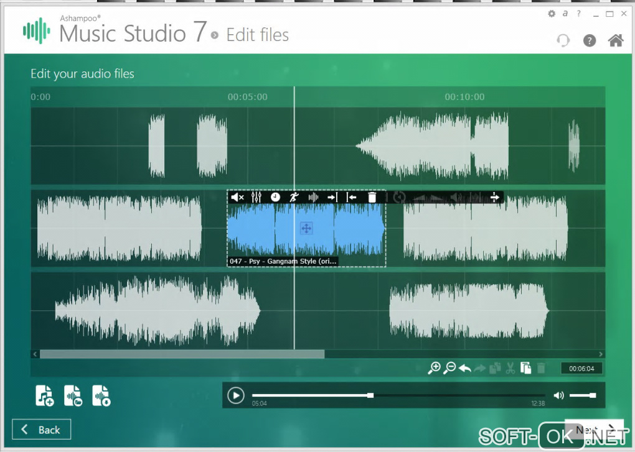Undo the last edit
This screenshot has height=452, width=635.
[x=465, y=368]
